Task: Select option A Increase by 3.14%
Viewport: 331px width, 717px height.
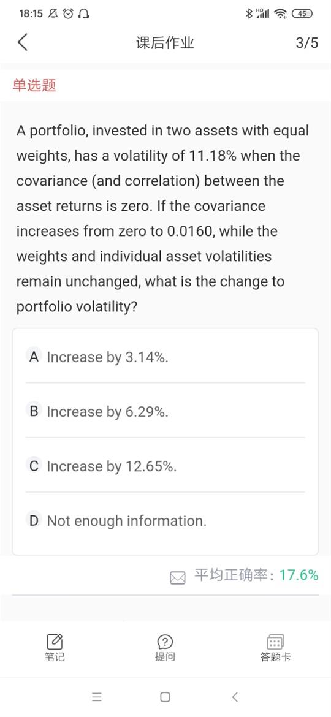Action: tap(165, 357)
